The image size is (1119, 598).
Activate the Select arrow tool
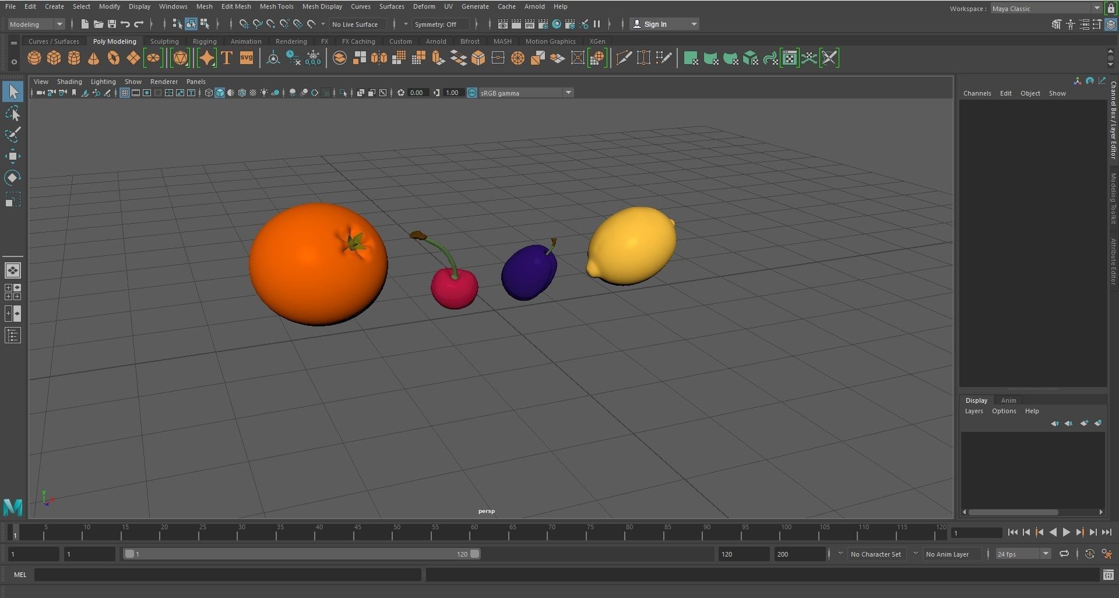[x=13, y=92]
